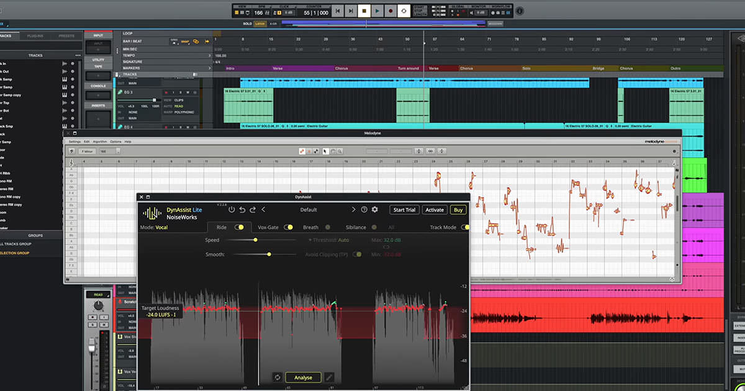Screen dimensions: 745x391
Task: Adjust the Smooth slider handle
Action: (x=269, y=254)
